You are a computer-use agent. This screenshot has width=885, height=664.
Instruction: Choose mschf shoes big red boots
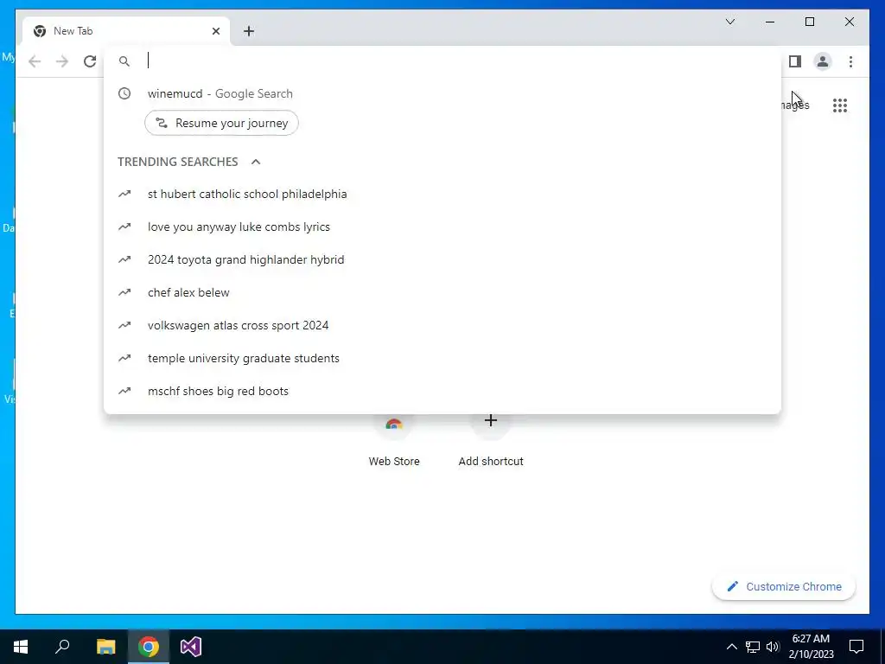(x=442, y=391)
